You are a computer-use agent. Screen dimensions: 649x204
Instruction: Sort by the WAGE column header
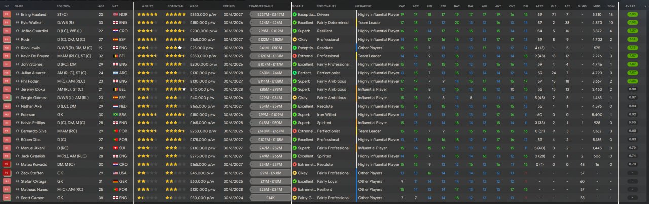194,6
